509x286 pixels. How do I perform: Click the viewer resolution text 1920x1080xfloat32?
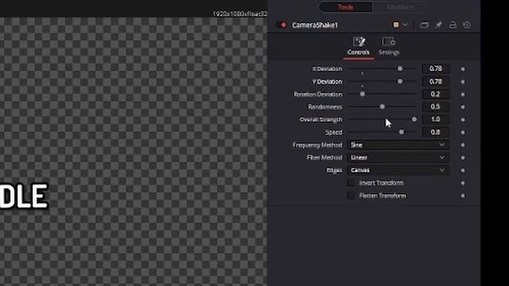pos(240,14)
